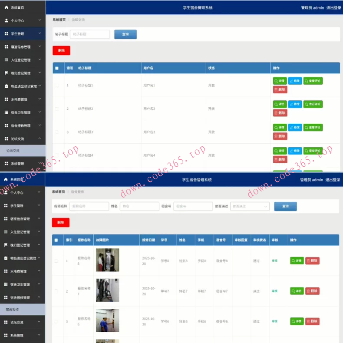Click the 宿舍号 search input field
Image resolution: width=343 pixels, height=343 pixels.
pyautogui.click(x=193, y=206)
